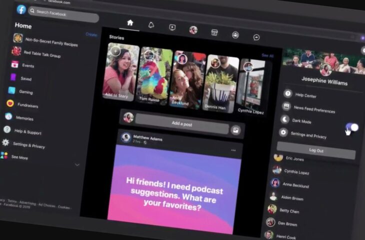Image resolution: width=365 pixels, height=240 pixels.
Task: Click the Cookies footer link
Action: [64, 207]
